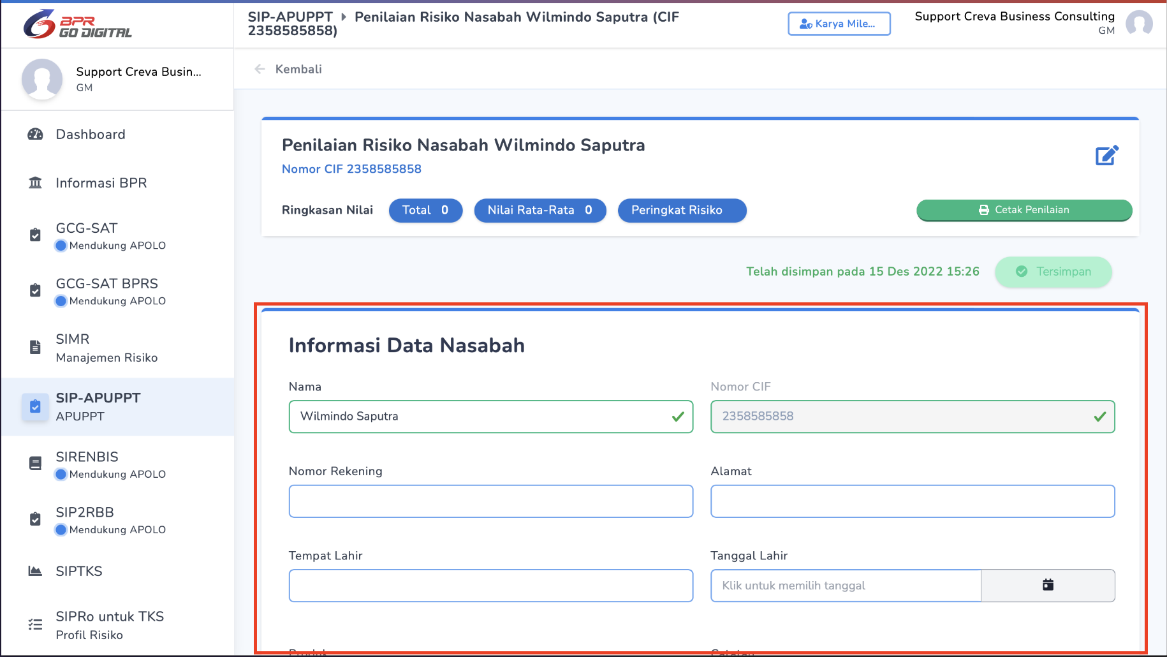
Task: Click the Nama field with Wilmindo Saputra
Action: [x=490, y=417]
